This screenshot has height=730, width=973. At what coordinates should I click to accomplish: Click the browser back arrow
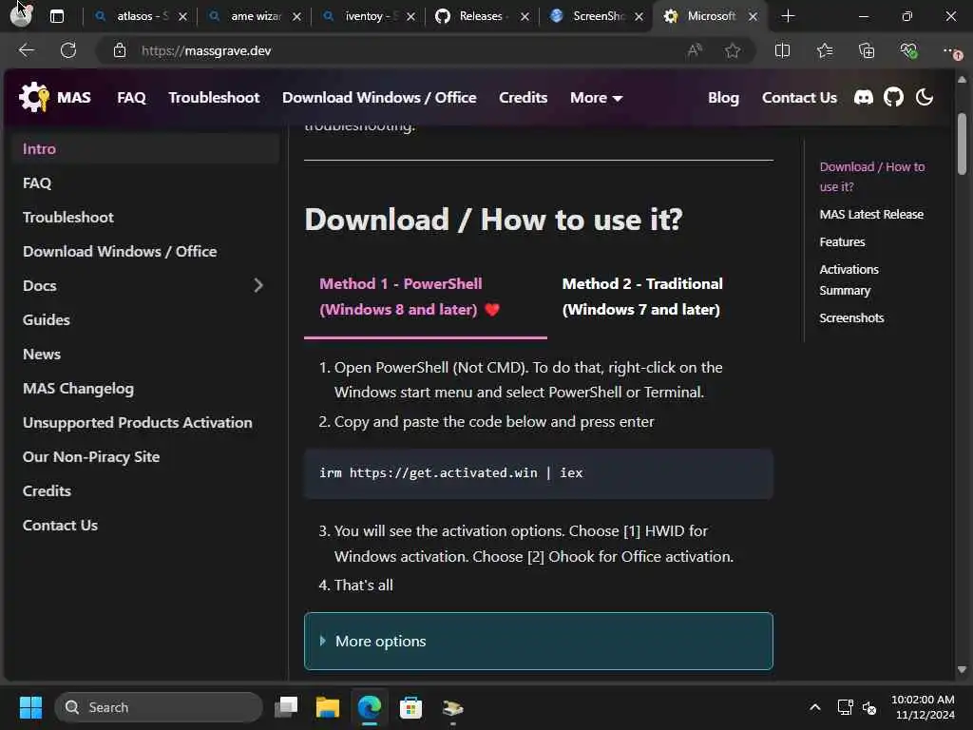tap(26, 50)
